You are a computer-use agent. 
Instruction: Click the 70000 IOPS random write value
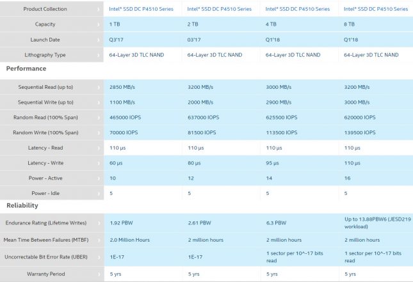[x=124, y=132]
